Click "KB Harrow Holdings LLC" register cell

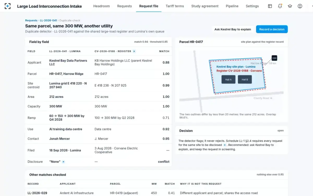123,62
